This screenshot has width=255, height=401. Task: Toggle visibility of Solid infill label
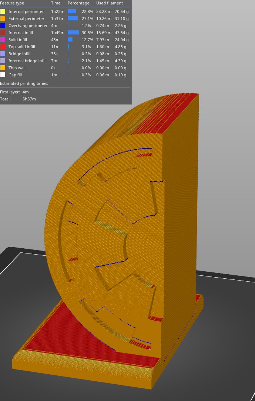[x=18, y=40]
